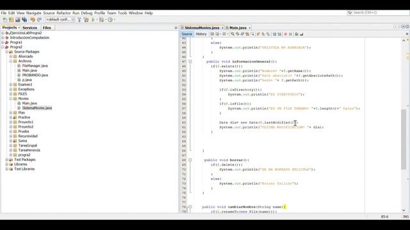Image resolution: width=410 pixels, height=230 pixels.
Task: Click the Clean and Build icon
Action: pyautogui.click(x=86, y=20)
